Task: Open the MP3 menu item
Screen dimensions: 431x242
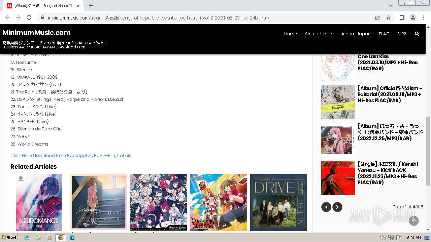Action: [402, 34]
